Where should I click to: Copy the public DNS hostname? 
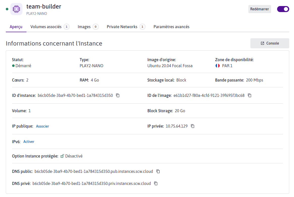coord(158,171)
